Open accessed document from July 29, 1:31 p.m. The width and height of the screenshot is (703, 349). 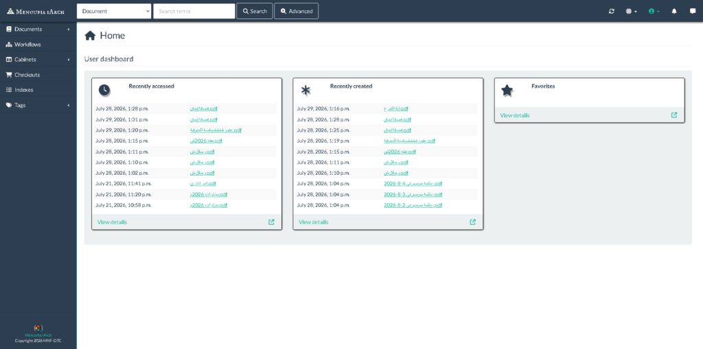pyautogui.click(x=204, y=119)
